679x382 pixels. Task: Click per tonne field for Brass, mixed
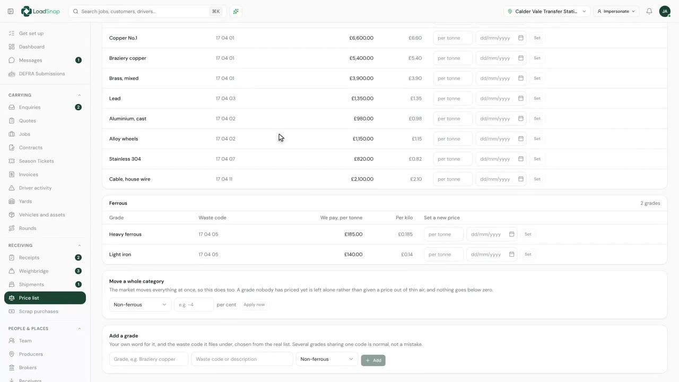pos(453,79)
